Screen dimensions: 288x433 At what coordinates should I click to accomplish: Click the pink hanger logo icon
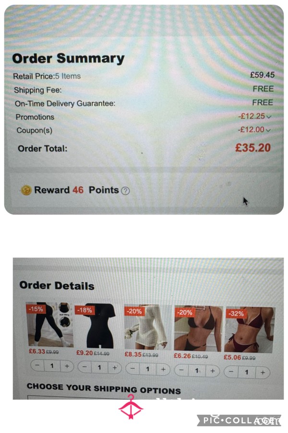(131, 407)
